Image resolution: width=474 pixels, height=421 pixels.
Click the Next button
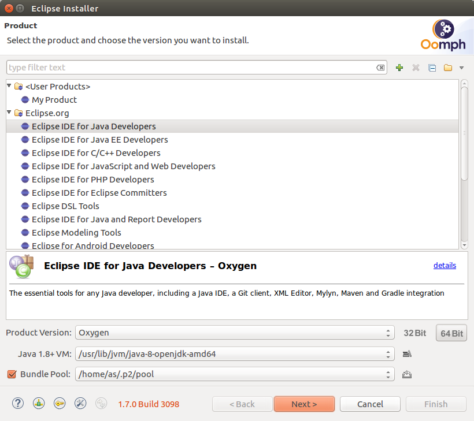click(304, 404)
